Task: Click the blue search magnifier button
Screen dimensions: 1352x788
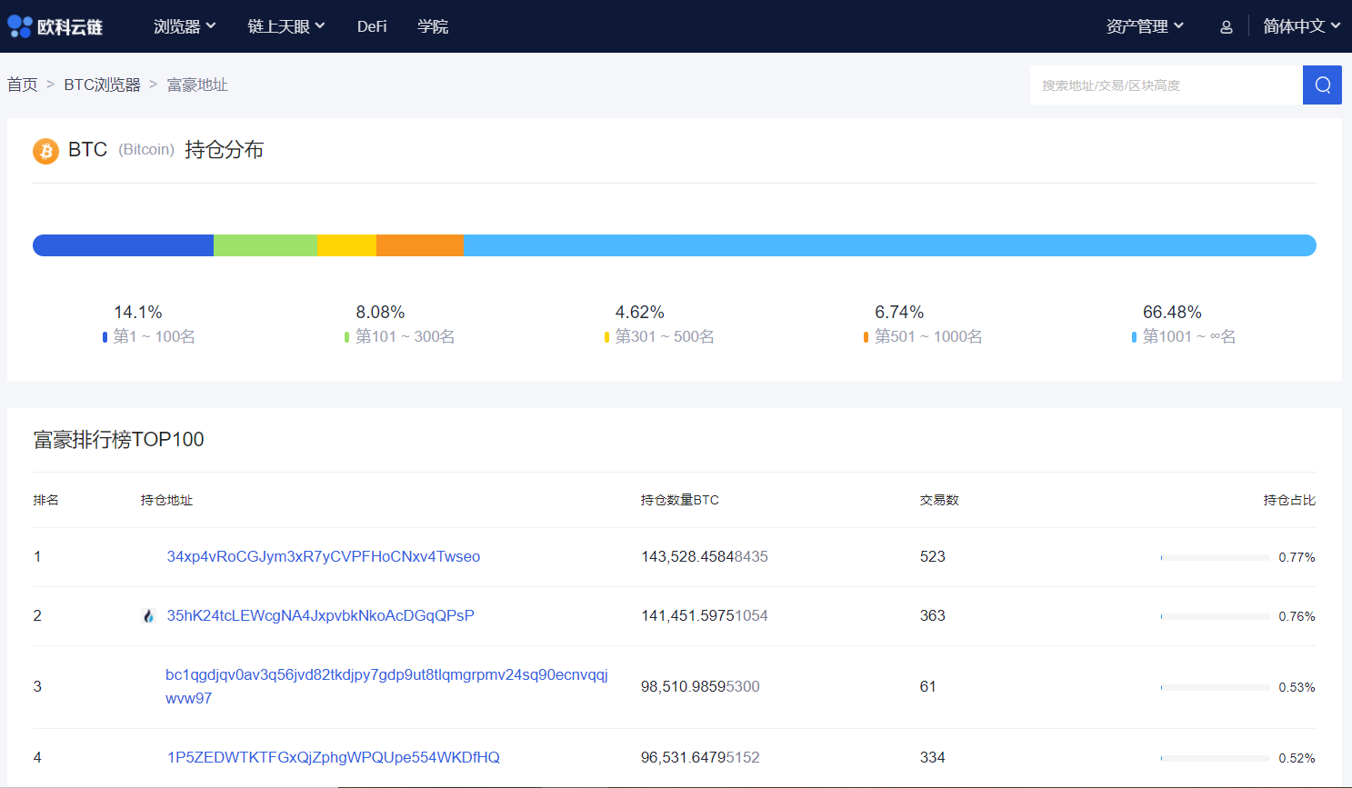Action: point(1322,85)
